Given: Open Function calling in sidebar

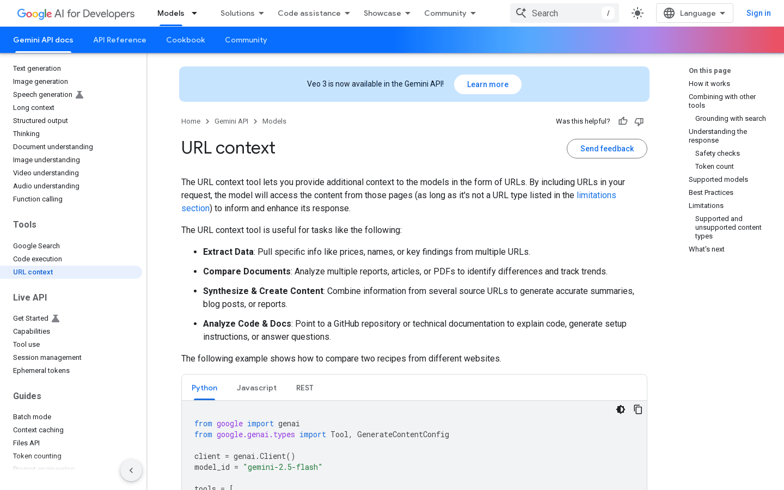Looking at the screenshot, I should click(38, 199).
